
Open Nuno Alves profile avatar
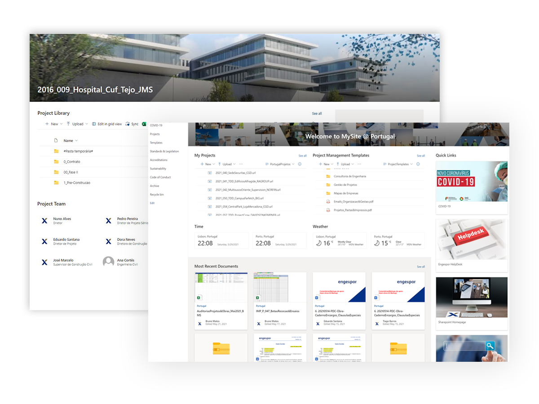tap(44, 220)
